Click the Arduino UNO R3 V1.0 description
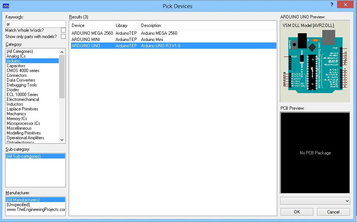Viewport: 357px width, 222px height. tap(160, 46)
